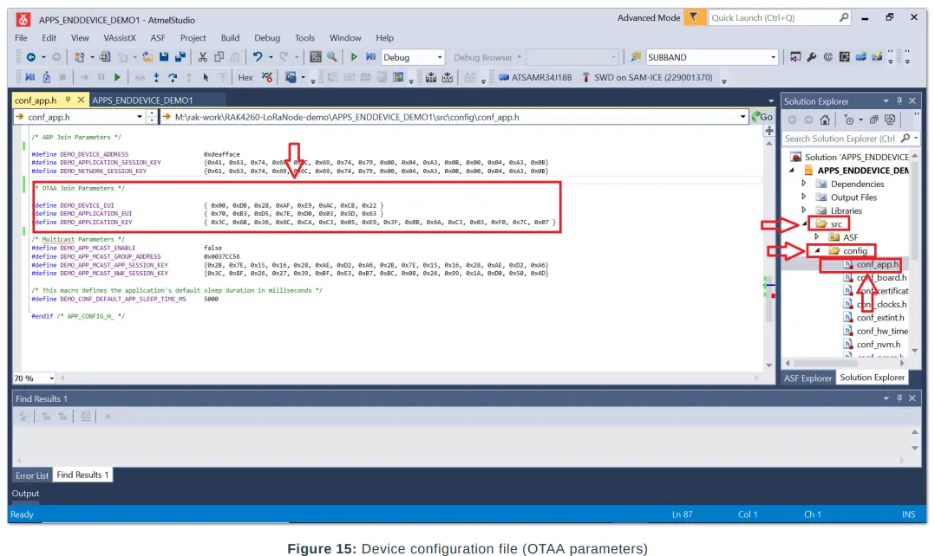The image size is (935, 556).
Task: Click the editor's vertical scrollbar
Action: point(768,242)
